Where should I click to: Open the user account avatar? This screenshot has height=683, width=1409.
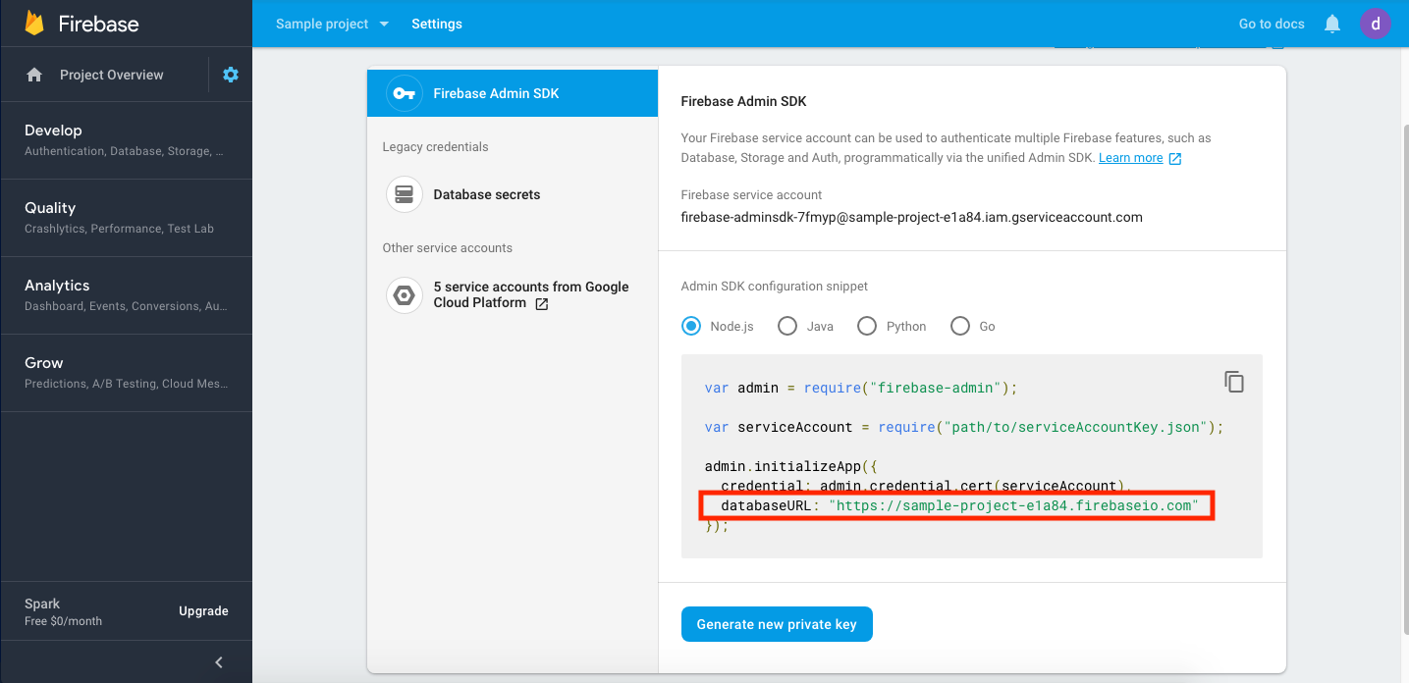(1376, 23)
